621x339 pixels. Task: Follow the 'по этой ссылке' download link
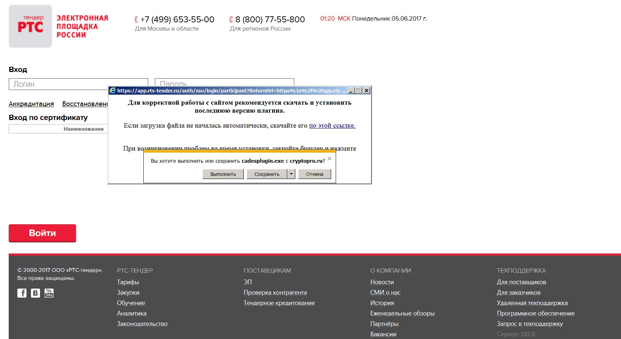pyautogui.click(x=332, y=126)
